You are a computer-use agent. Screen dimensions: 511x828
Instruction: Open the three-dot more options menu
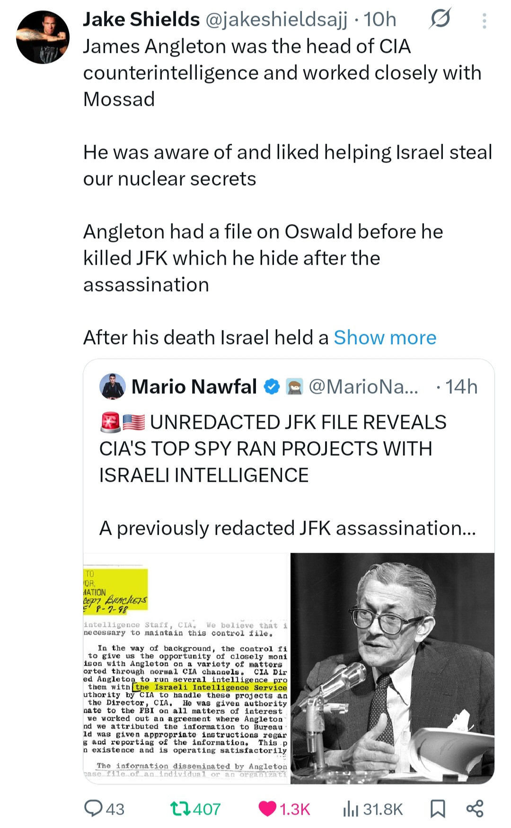tap(484, 21)
